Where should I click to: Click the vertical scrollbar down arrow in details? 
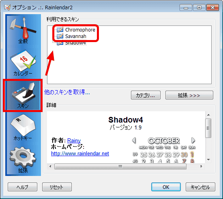click(x=208, y=160)
